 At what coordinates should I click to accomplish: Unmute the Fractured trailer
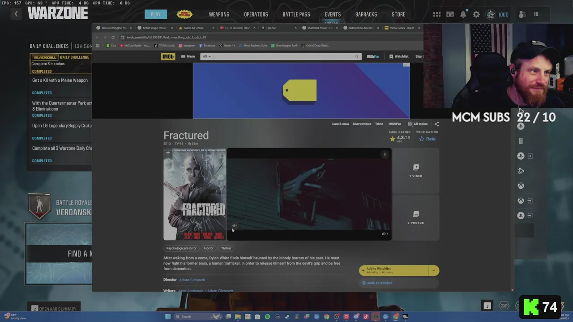pos(234,226)
